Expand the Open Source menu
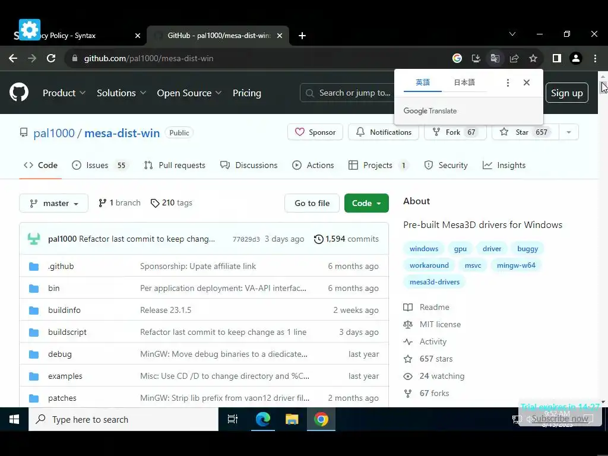The image size is (608, 456). (189, 93)
